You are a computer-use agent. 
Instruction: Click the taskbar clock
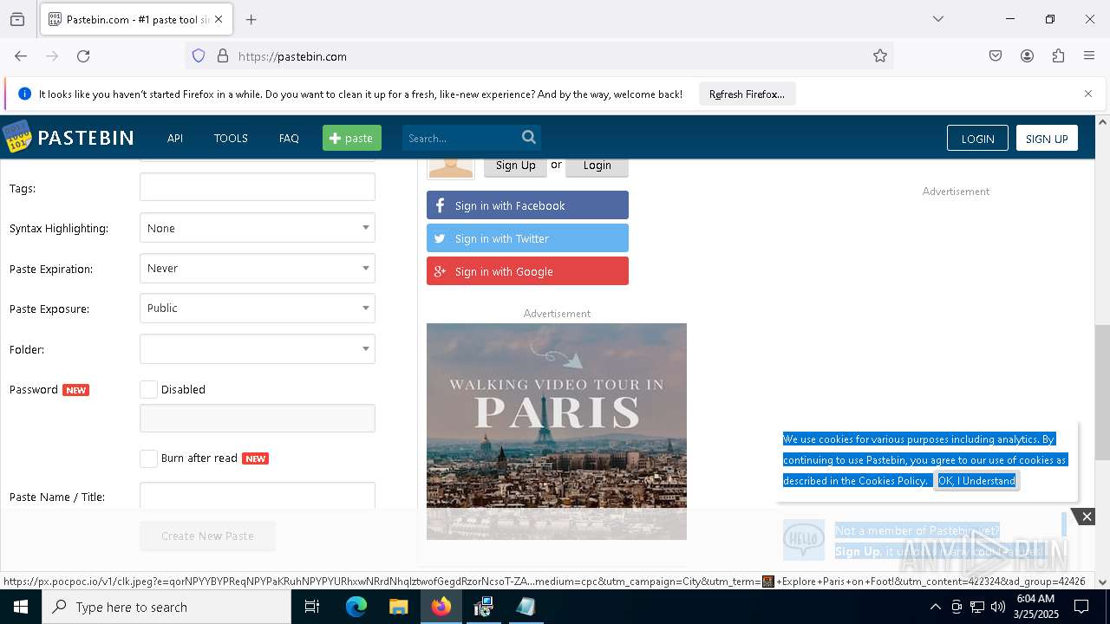(1035, 607)
